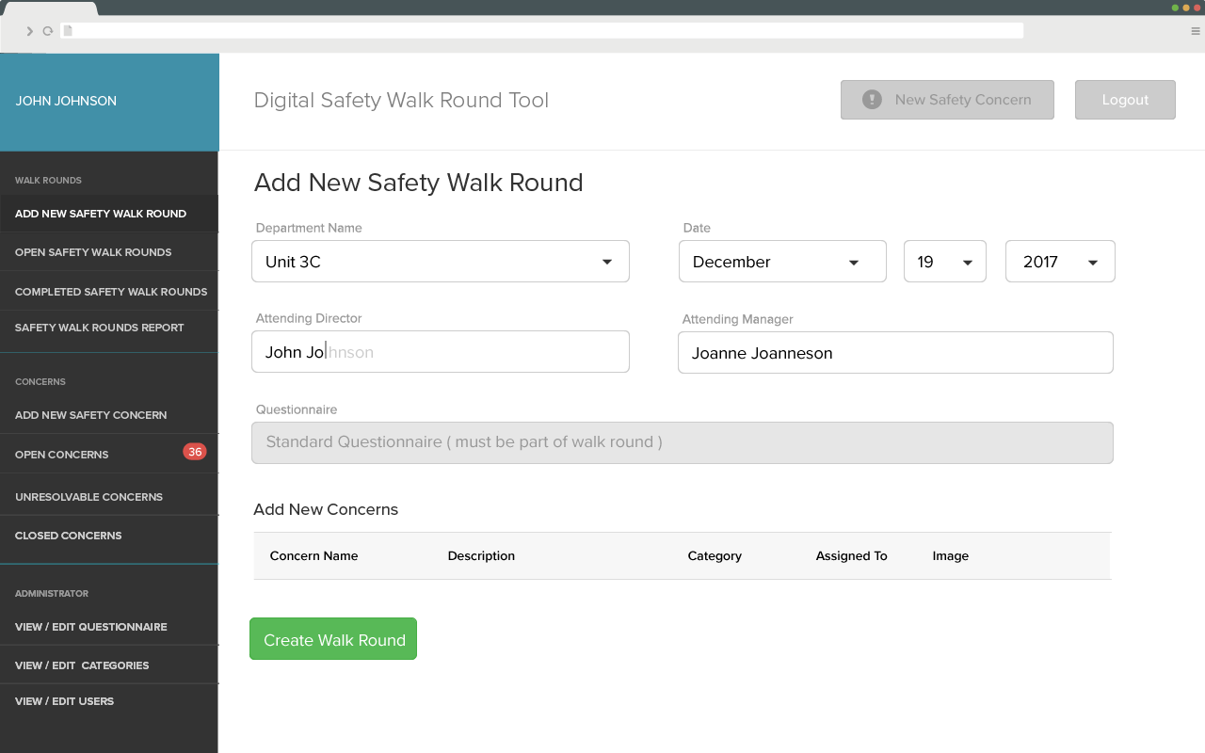The width and height of the screenshot is (1205, 753).
Task: Open View / Edit Categories
Action: click(x=109, y=665)
